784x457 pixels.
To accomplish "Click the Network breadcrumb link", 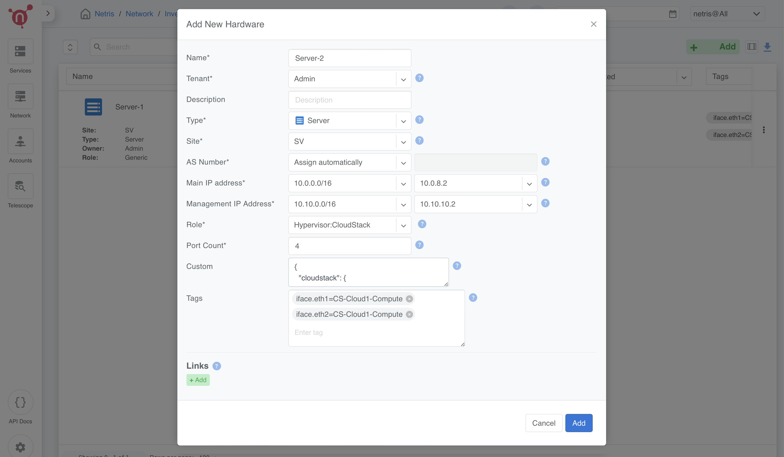I will (x=139, y=14).
